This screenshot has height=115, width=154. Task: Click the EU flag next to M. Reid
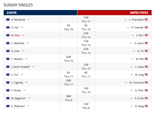coord(8,35)
